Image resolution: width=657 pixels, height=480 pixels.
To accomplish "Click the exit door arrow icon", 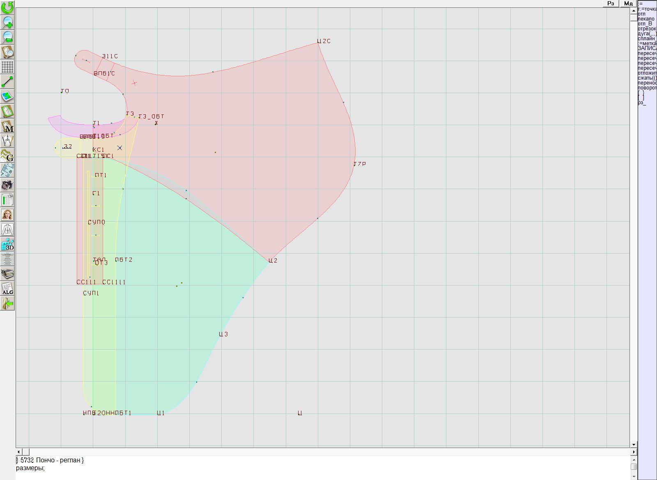I will coord(7,303).
